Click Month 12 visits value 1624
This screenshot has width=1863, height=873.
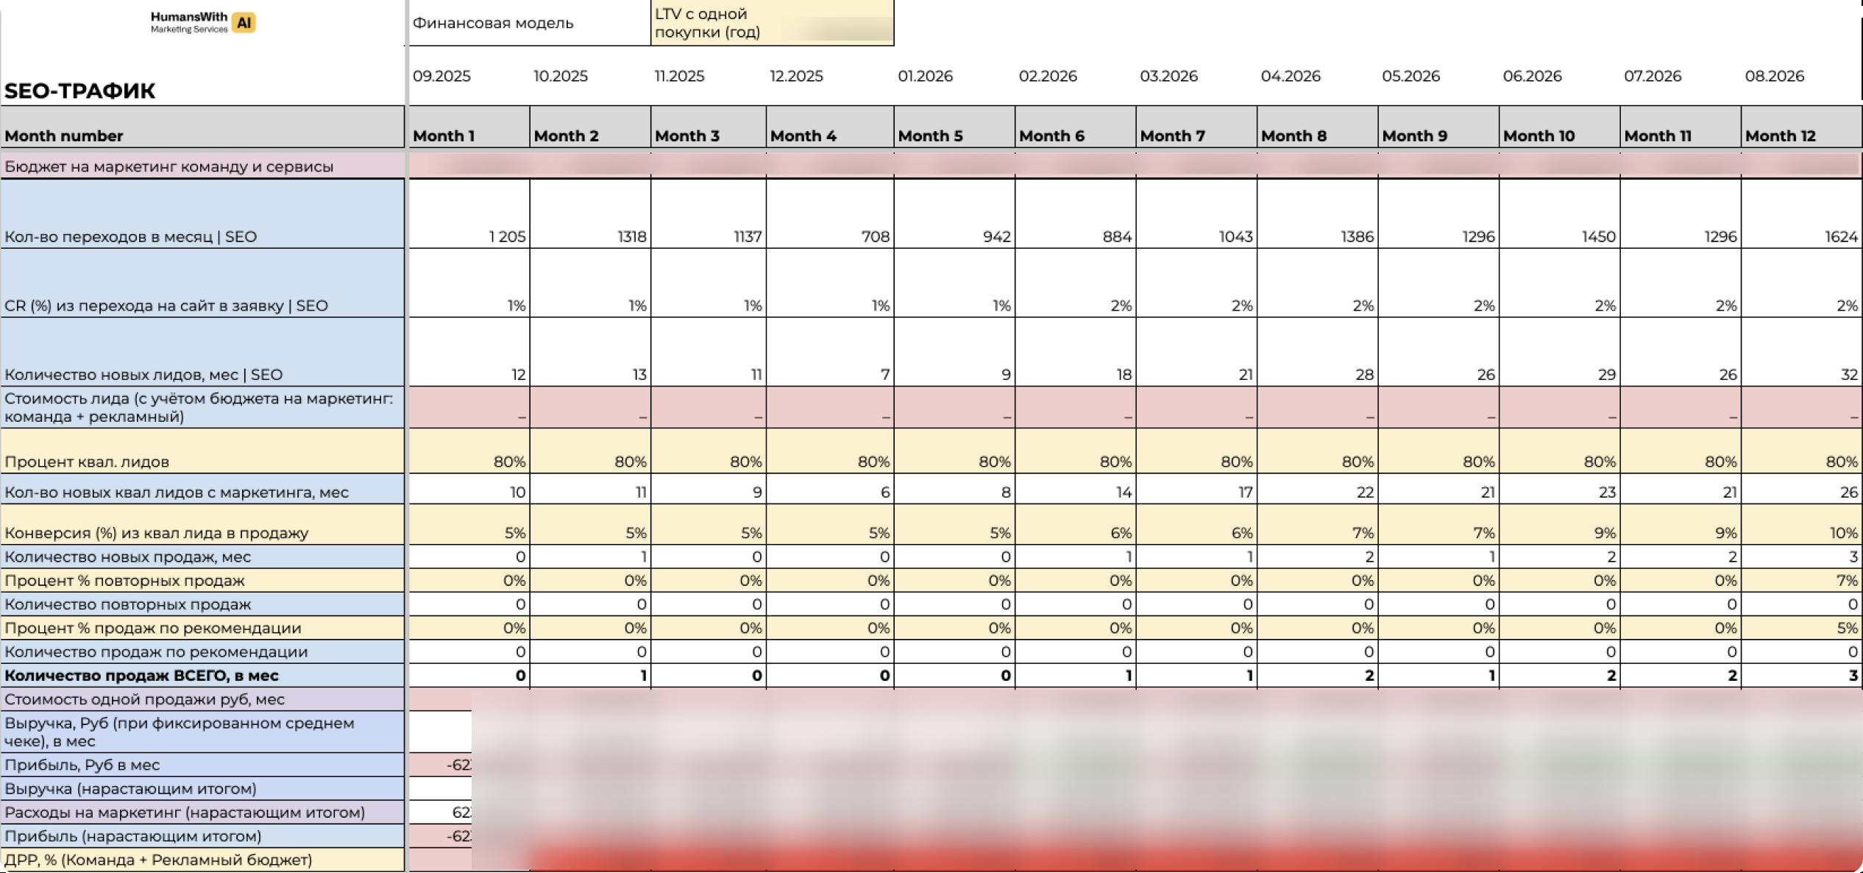(x=1840, y=236)
